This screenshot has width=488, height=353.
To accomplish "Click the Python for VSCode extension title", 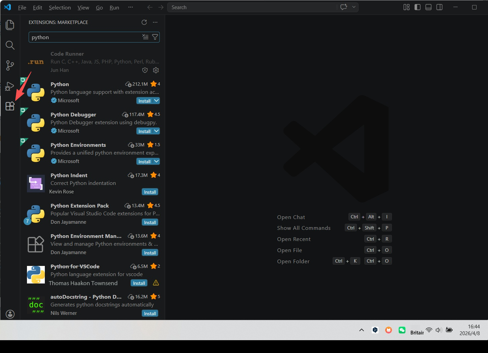I will click(x=75, y=266).
